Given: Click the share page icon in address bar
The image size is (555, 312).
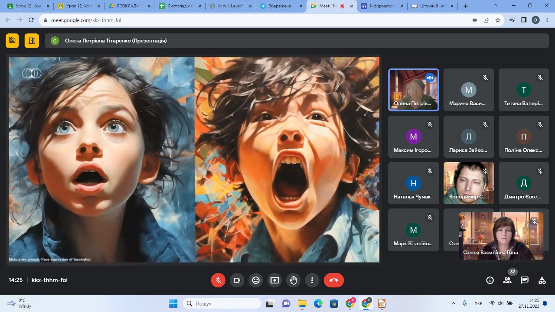Looking at the screenshot, I should click(x=486, y=20).
